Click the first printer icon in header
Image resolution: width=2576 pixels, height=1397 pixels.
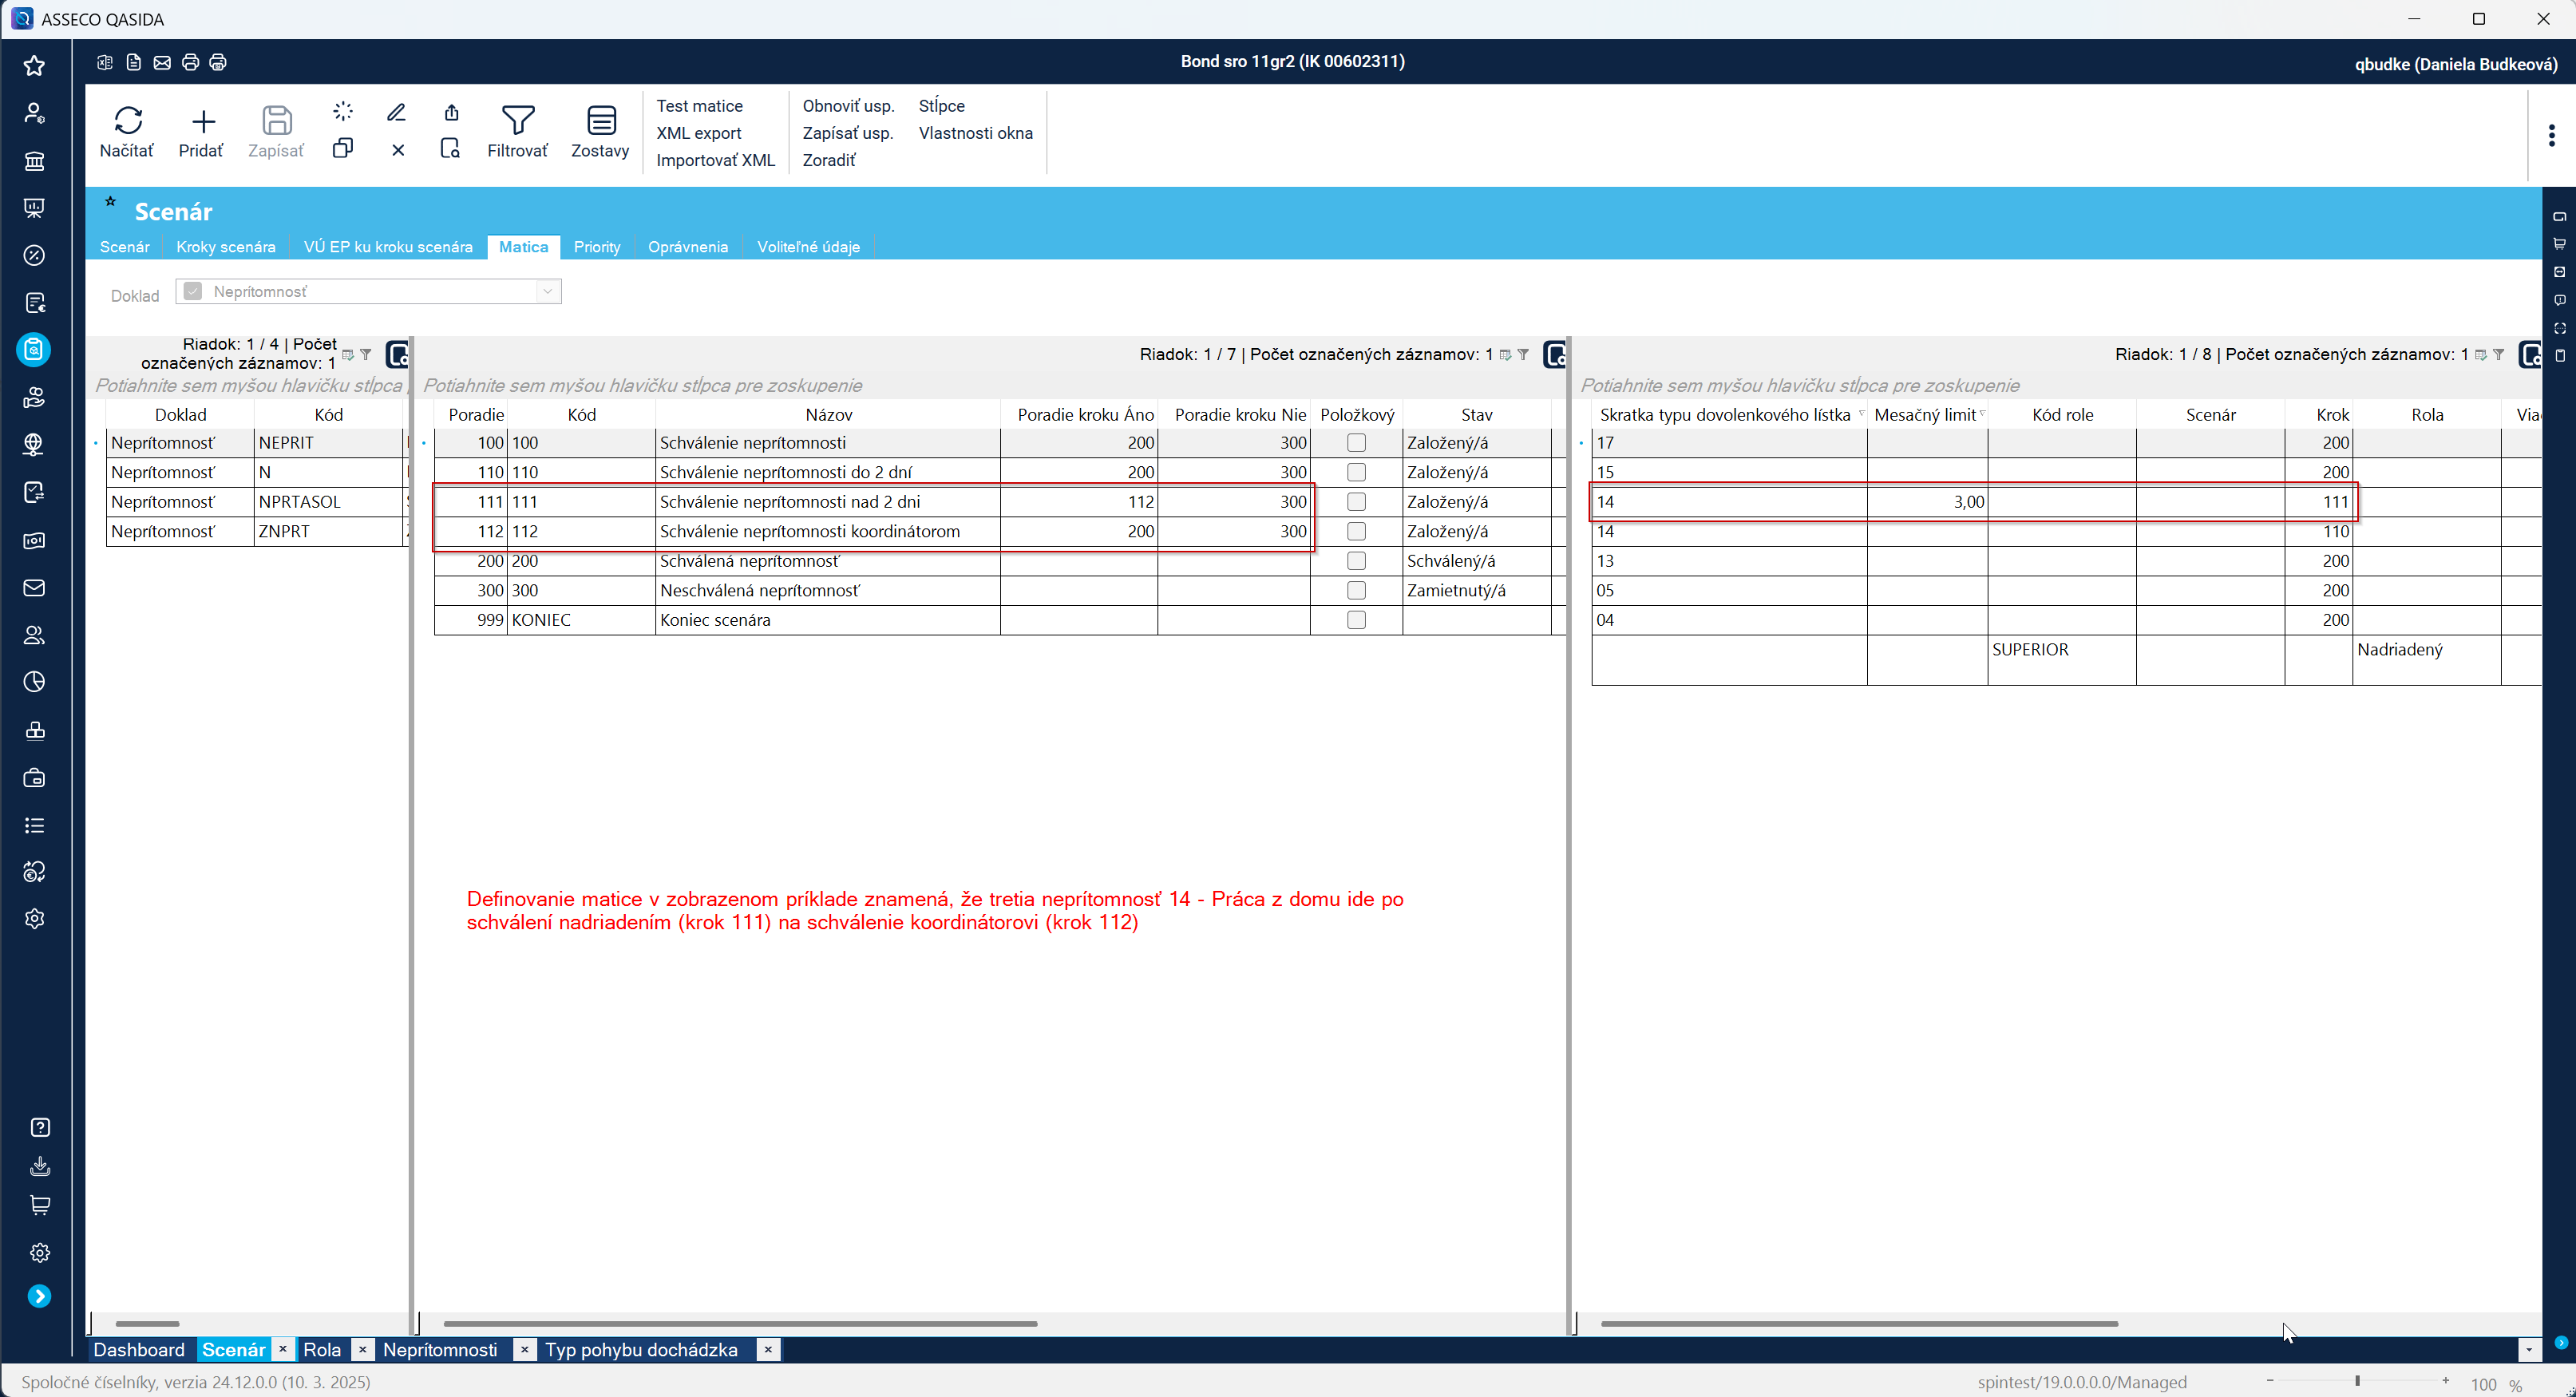pos(190,62)
